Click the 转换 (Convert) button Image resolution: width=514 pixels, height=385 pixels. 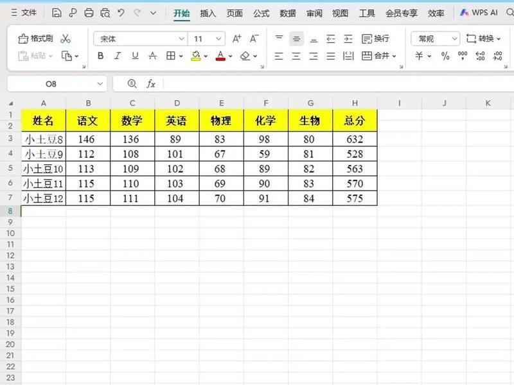[x=483, y=38]
